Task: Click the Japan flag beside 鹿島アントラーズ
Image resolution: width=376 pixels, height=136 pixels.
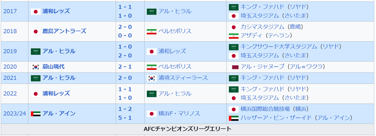Action: 36,31
